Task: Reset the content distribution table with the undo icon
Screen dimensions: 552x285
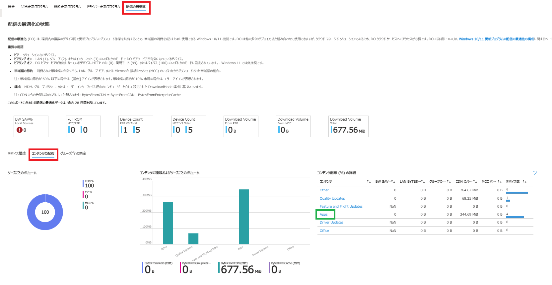Action: (x=535, y=172)
